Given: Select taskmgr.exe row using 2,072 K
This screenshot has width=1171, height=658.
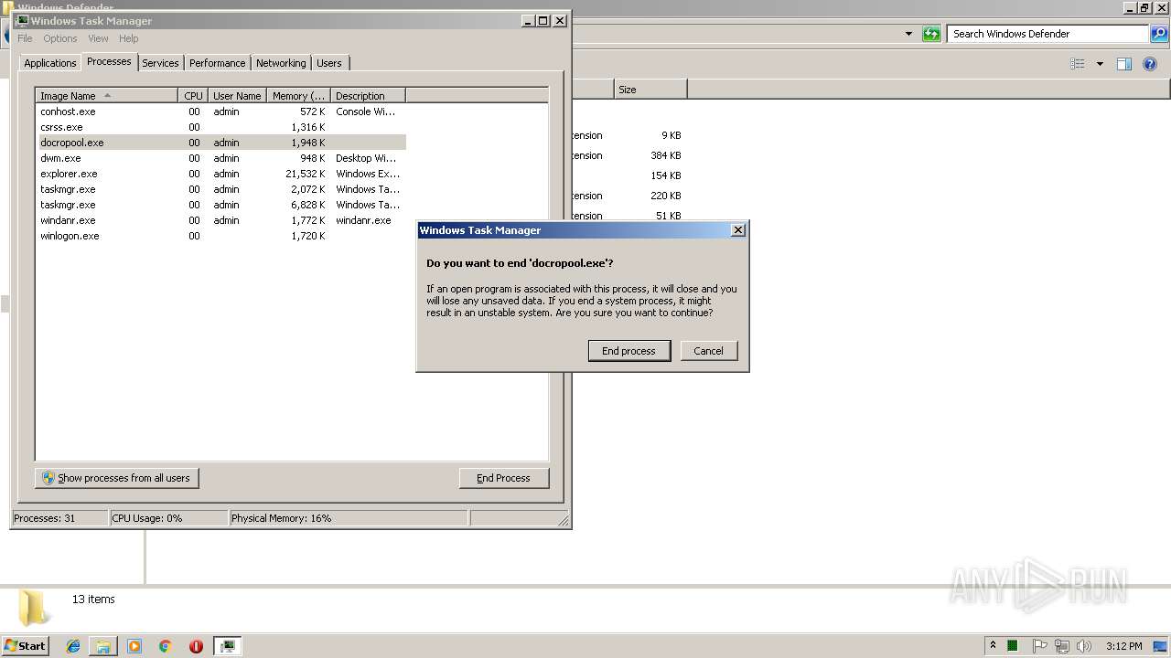Looking at the screenshot, I should 220,189.
